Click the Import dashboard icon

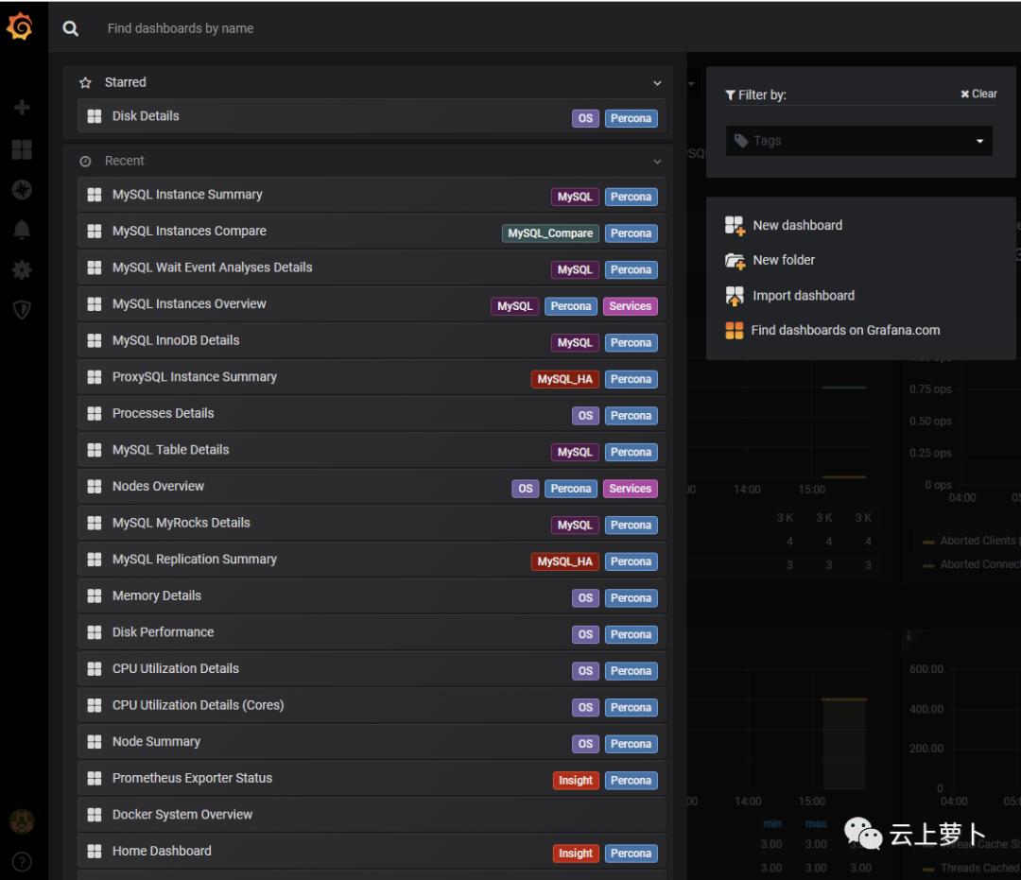pos(735,296)
